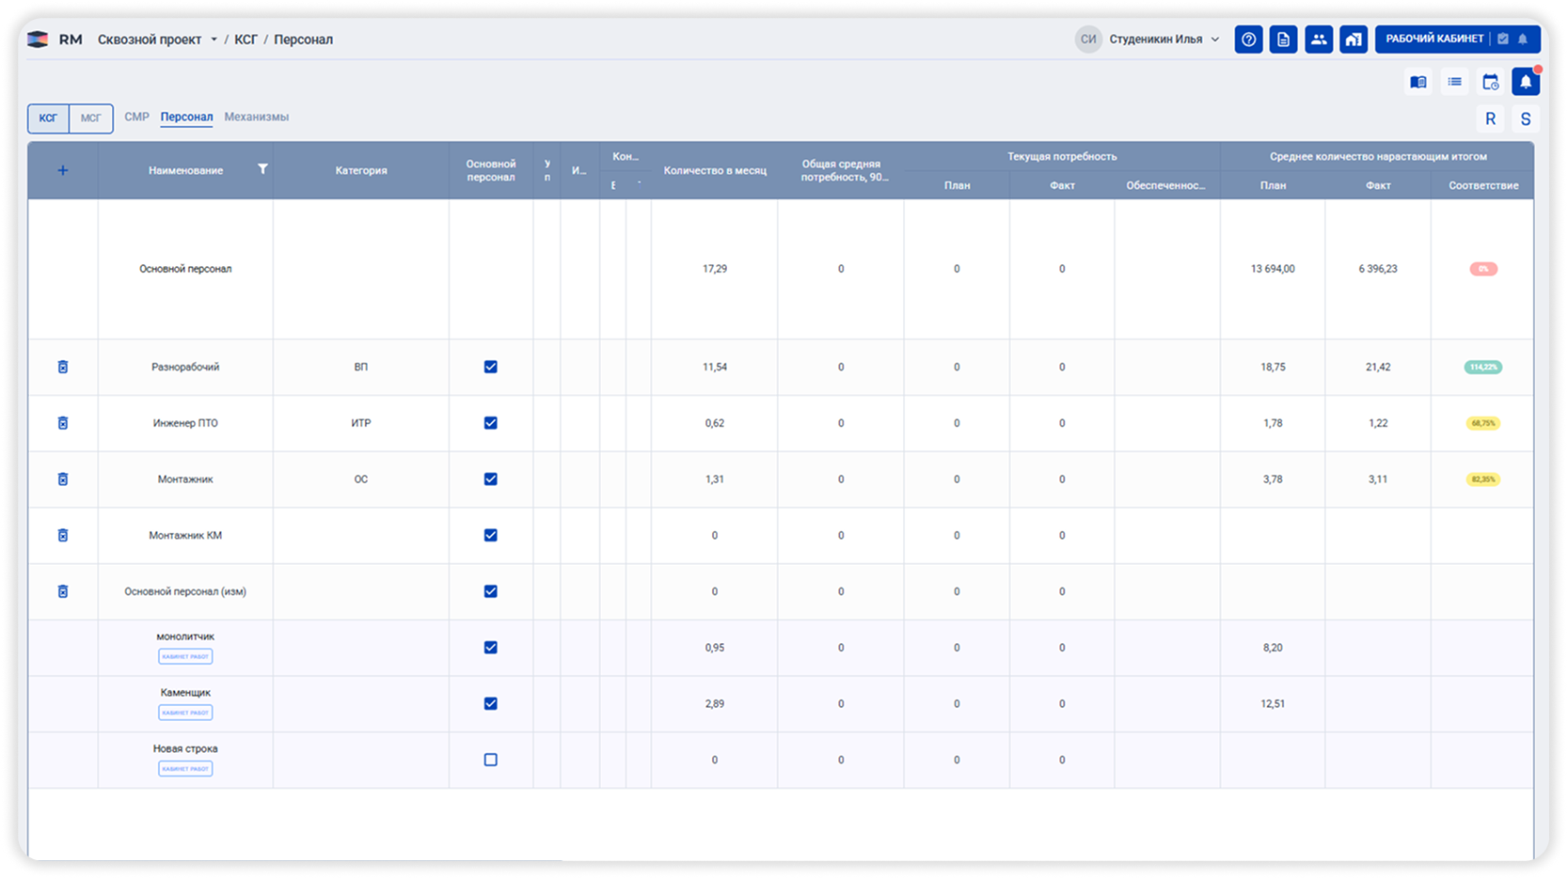
Task: Click the notification bell icon
Action: 1526,82
